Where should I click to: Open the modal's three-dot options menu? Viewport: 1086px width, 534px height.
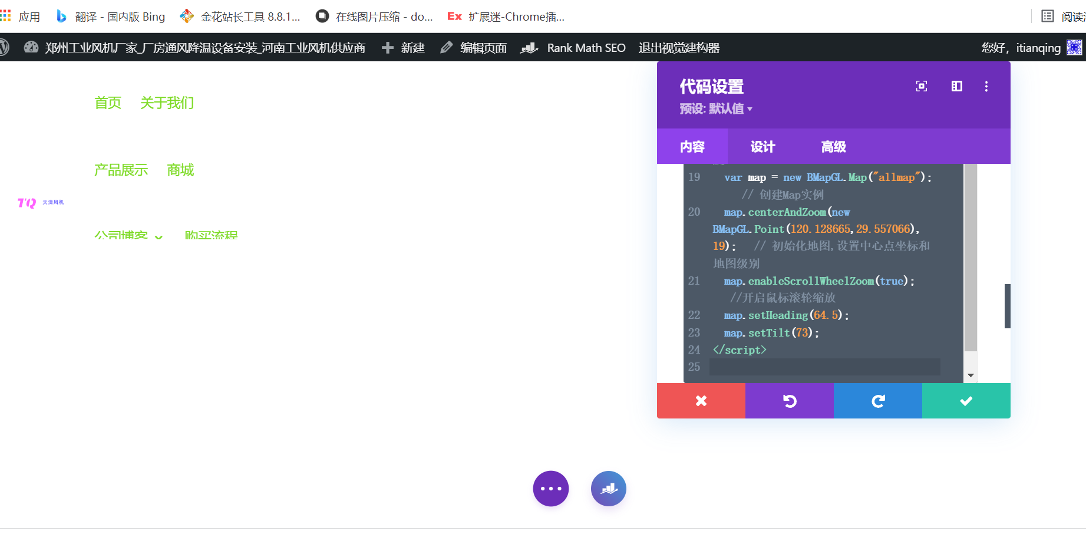tap(986, 86)
